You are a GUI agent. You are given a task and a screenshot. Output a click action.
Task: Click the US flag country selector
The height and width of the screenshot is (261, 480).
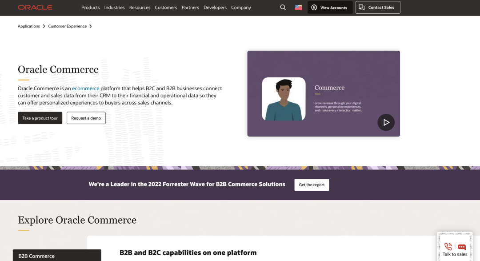(299, 8)
